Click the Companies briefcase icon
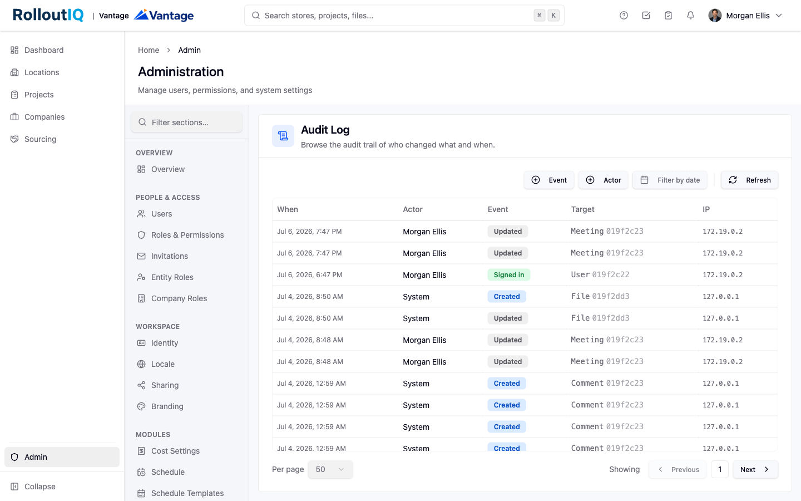Screen dimensions: 801x501 14,117
